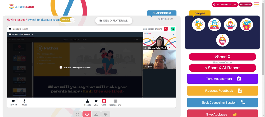Stop screen share from call toolbar
The width and height of the screenshot is (265, 117).
point(104,103)
